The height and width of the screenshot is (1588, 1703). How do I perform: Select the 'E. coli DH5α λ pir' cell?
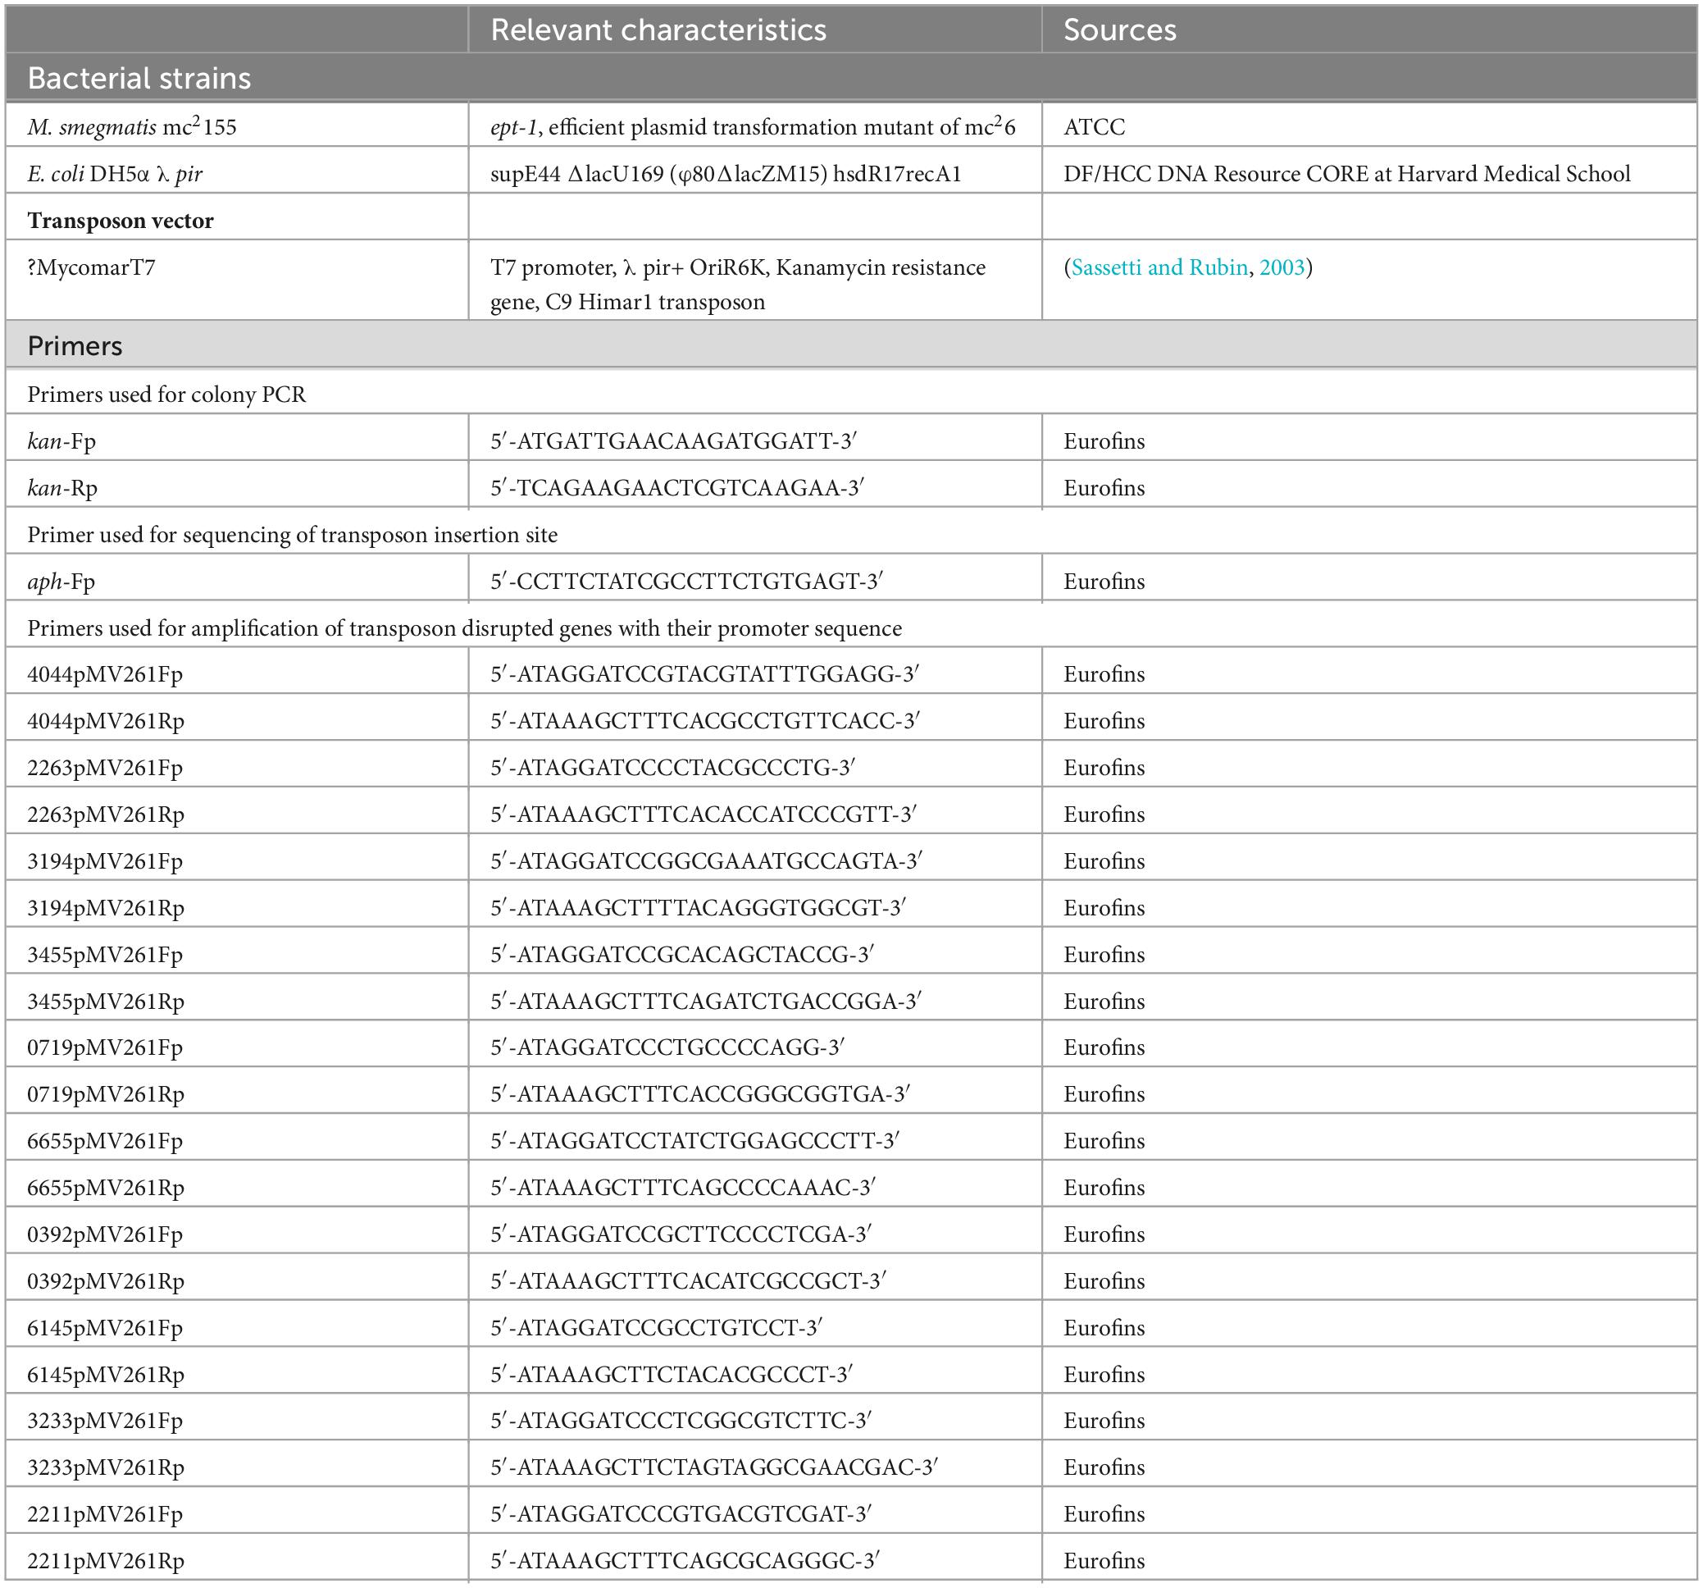point(115,174)
